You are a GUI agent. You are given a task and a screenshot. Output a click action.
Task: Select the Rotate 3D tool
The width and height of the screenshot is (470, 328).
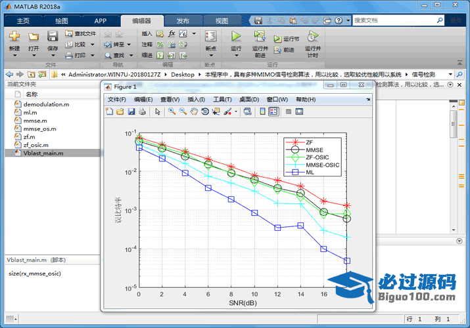pyautogui.click(x=205, y=112)
